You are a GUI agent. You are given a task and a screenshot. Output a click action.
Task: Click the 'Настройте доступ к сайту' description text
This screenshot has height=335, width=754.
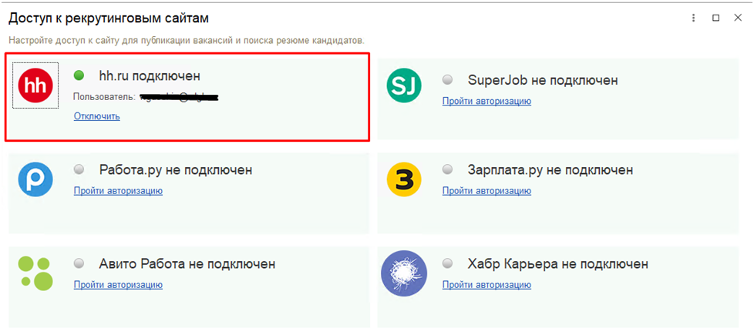pos(187,39)
